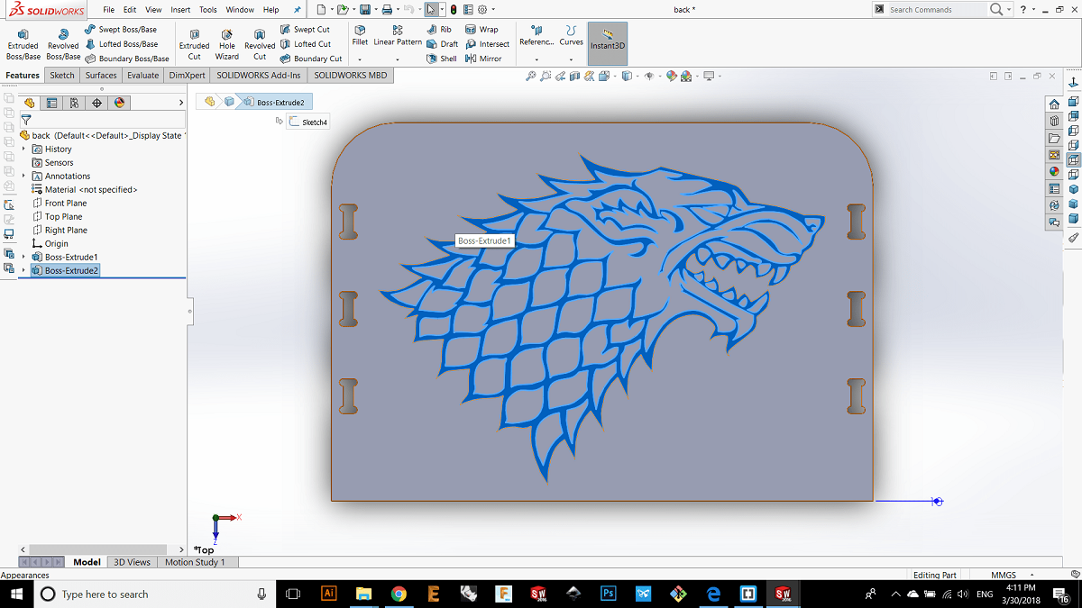Open the File menu
The image size is (1082, 608).
[x=108, y=10]
